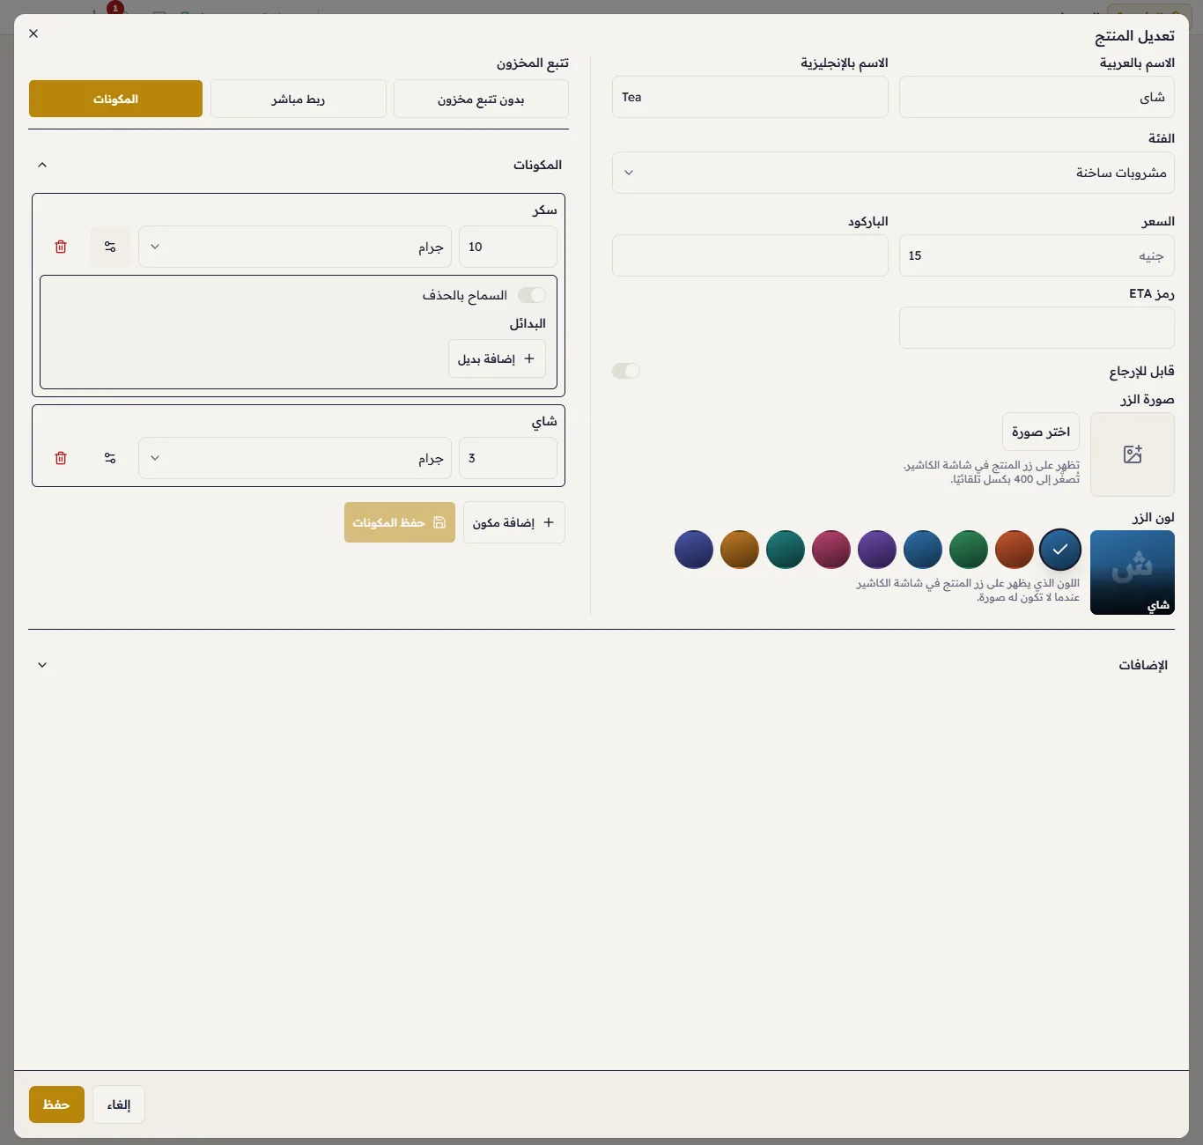Choose the amber-brown color swatch

click(740, 550)
